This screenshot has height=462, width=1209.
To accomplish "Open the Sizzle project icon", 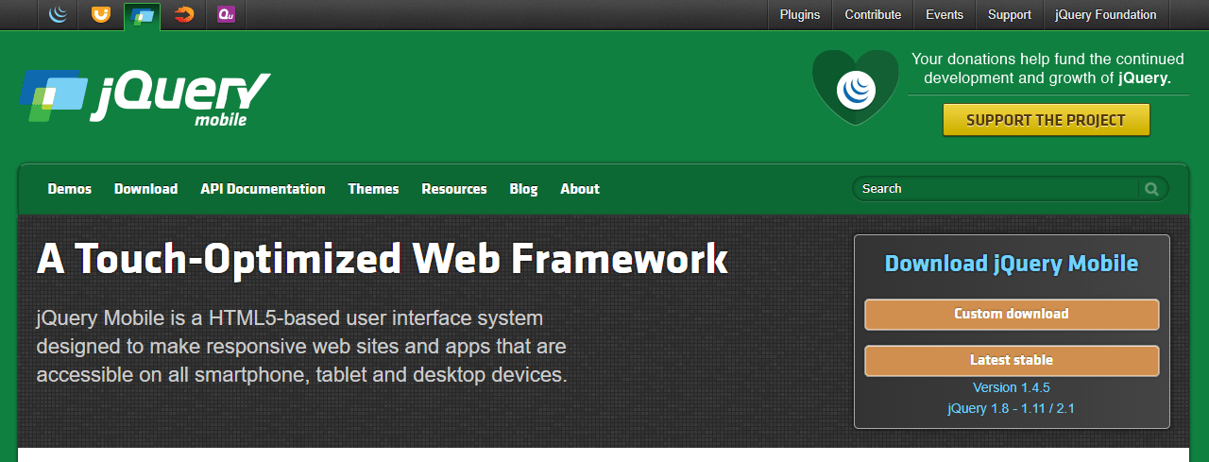I will pos(184,14).
